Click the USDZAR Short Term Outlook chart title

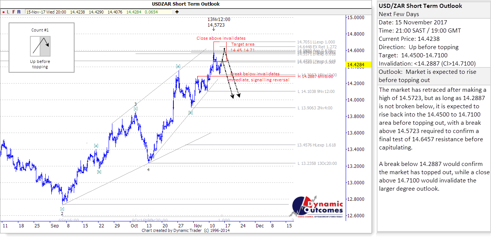point(186,4)
